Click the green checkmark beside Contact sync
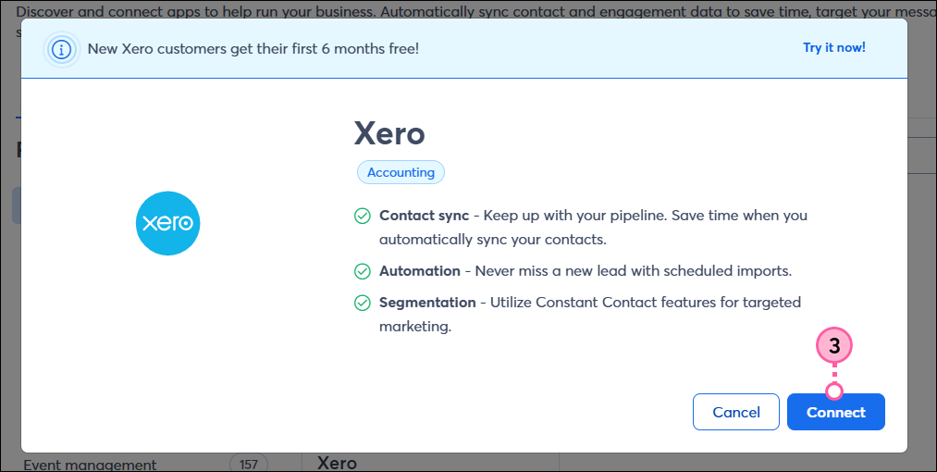 363,216
